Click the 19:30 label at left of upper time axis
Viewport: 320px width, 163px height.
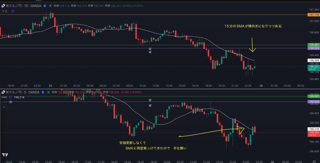(11, 86)
